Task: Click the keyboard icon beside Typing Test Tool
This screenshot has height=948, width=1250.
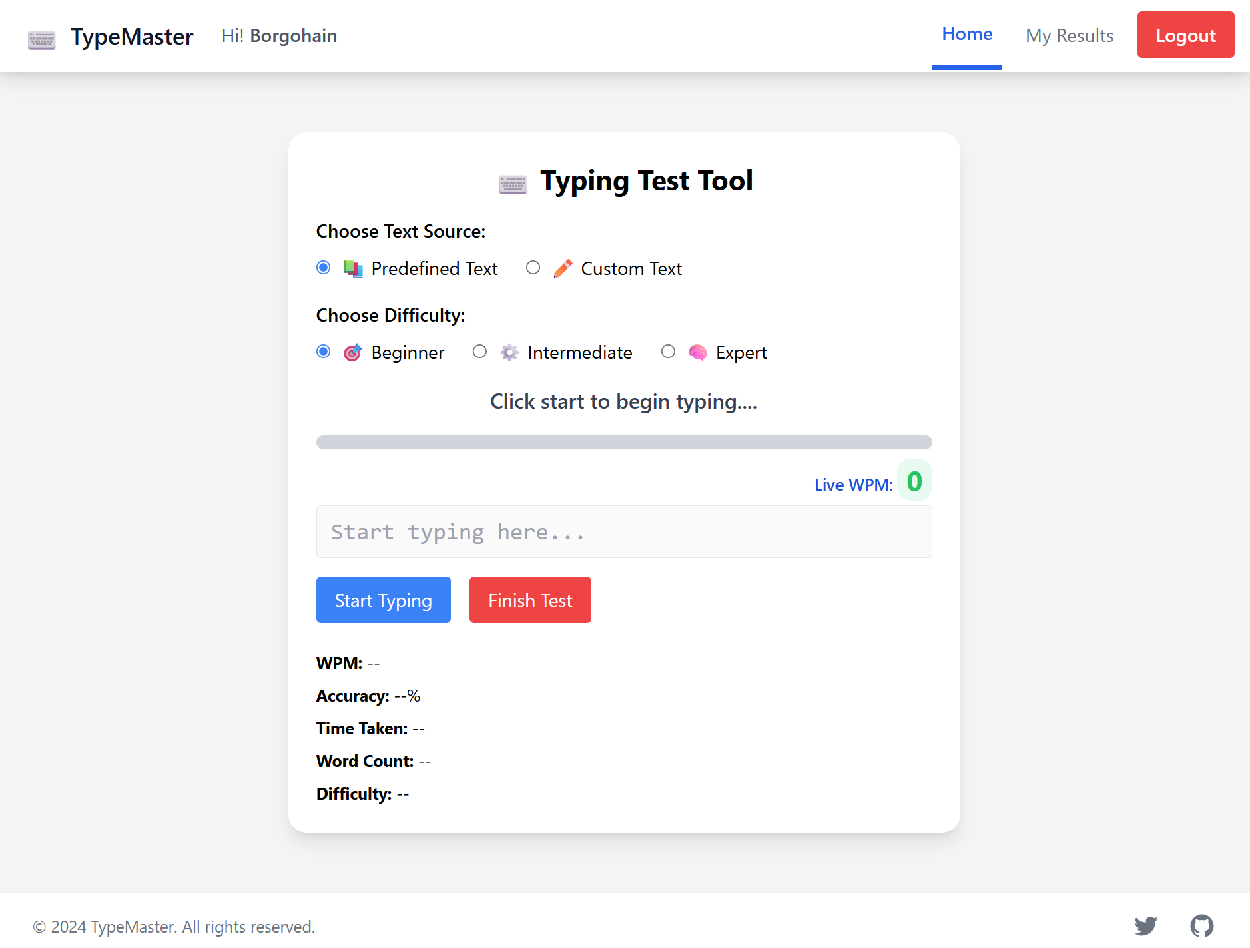Action: click(x=513, y=184)
